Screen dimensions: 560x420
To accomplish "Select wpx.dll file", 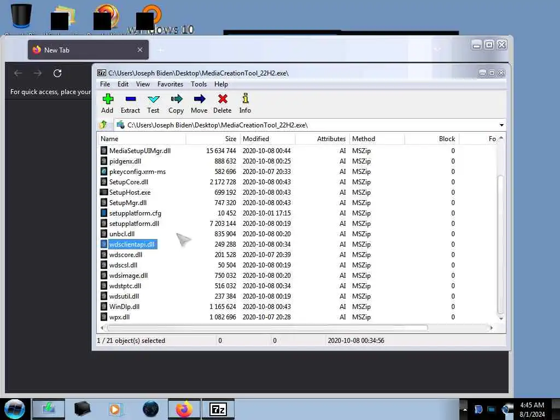I will point(120,317).
